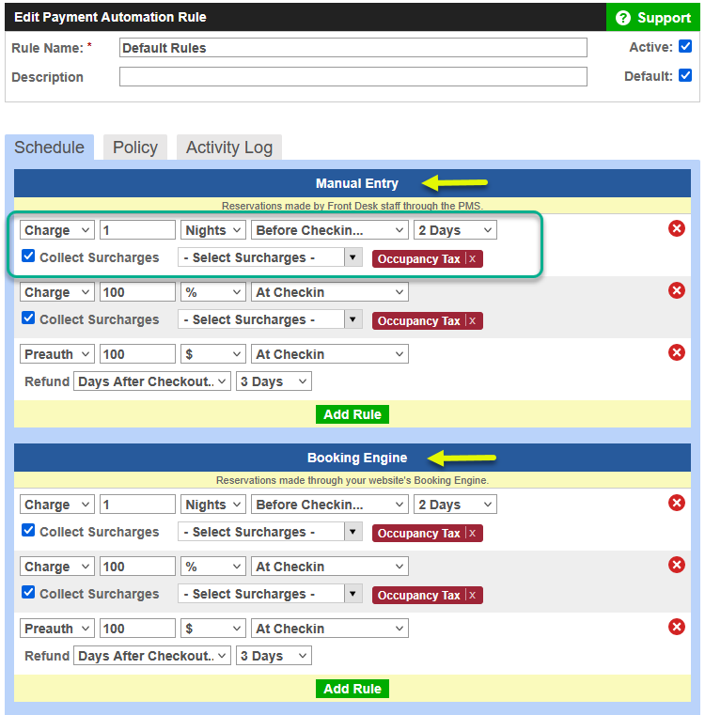Screen dimensions: 705x715
Task: Toggle the Default checkbox
Action: 685,75
